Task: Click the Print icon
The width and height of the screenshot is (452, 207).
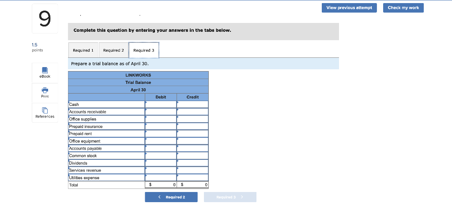Action: tap(45, 93)
